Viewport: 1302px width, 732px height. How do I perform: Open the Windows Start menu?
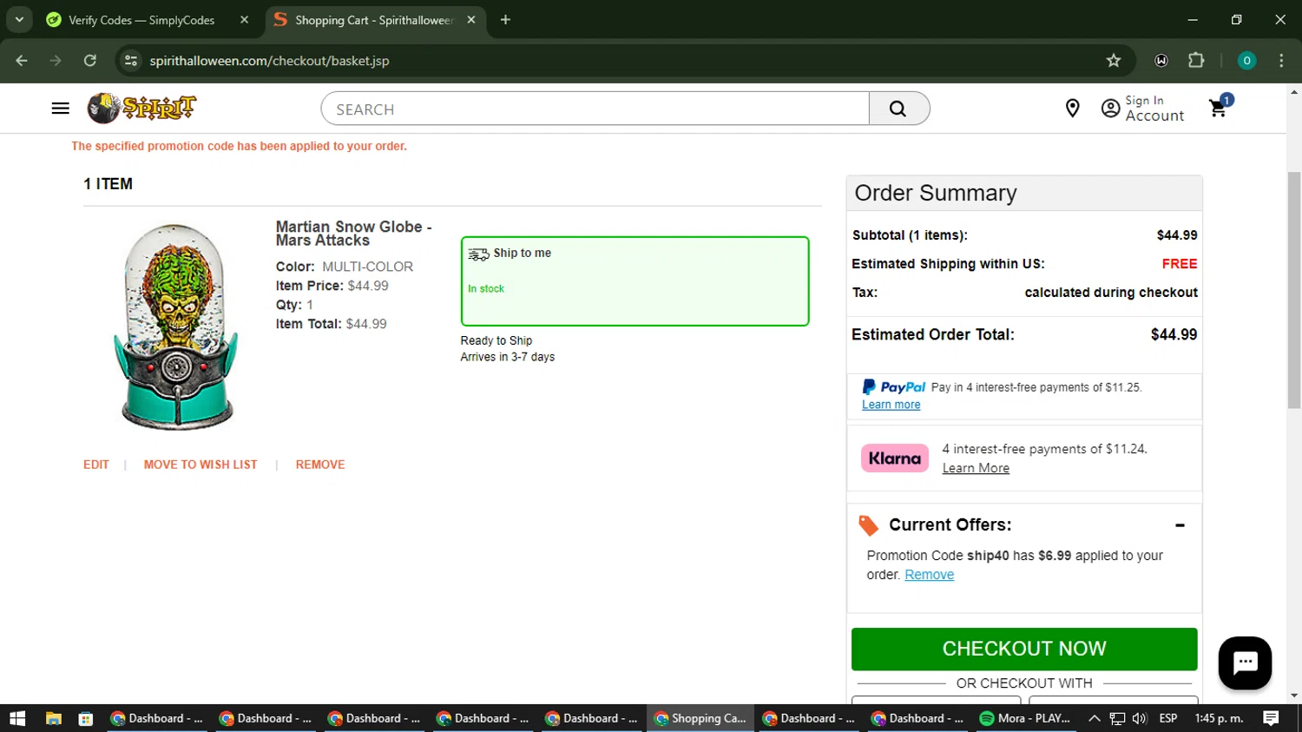tap(17, 718)
